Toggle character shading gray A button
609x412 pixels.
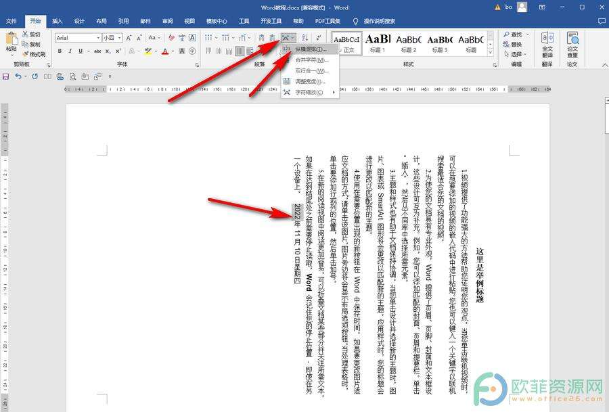[182, 51]
